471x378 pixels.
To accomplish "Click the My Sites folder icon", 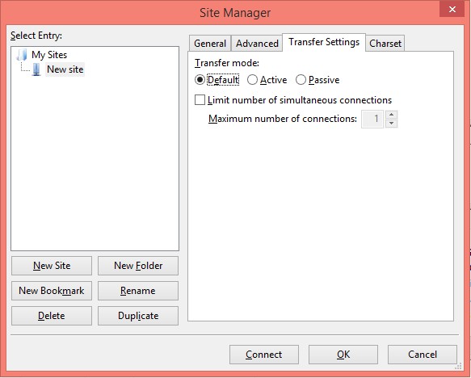I will 23,55.
